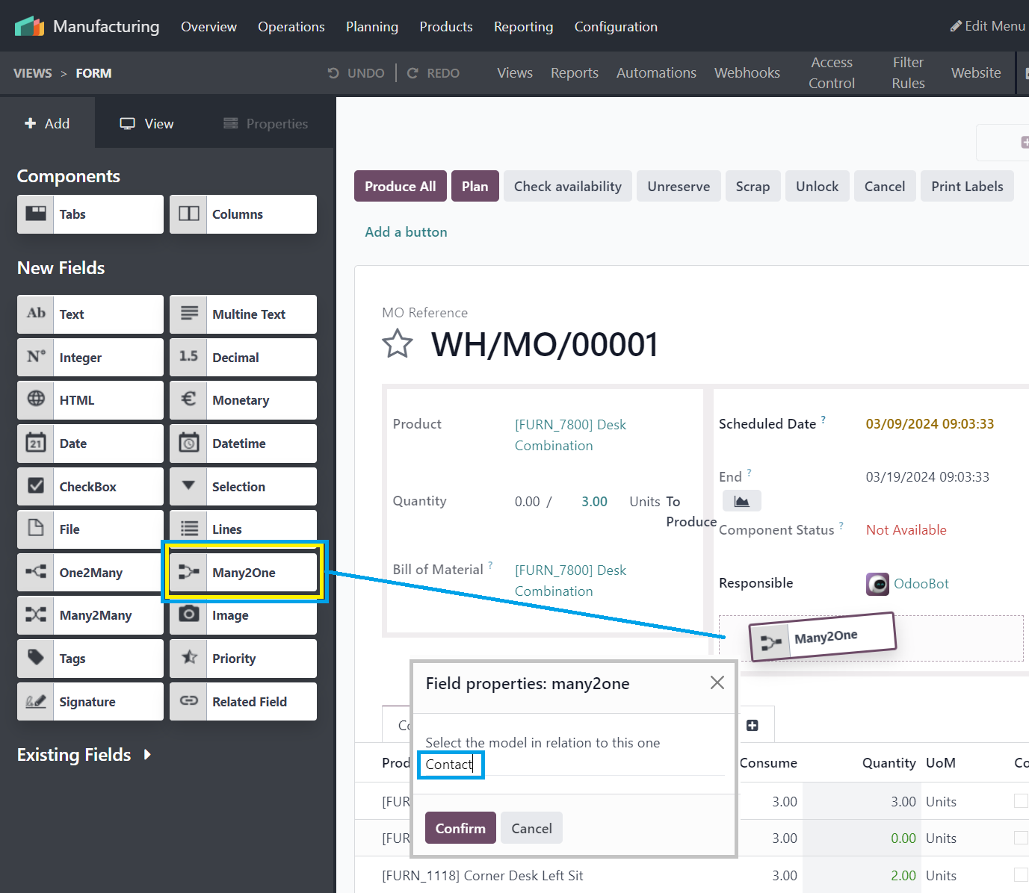Open the Products menu
Screen dimensions: 1029x893
pyautogui.click(x=446, y=27)
